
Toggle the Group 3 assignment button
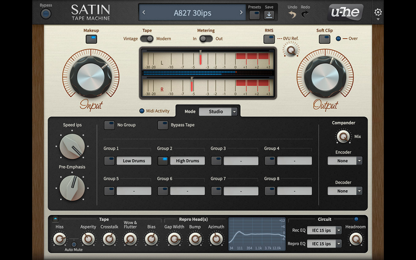point(216,161)
